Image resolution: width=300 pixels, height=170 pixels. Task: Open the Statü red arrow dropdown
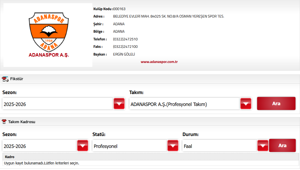coord(173,146)
